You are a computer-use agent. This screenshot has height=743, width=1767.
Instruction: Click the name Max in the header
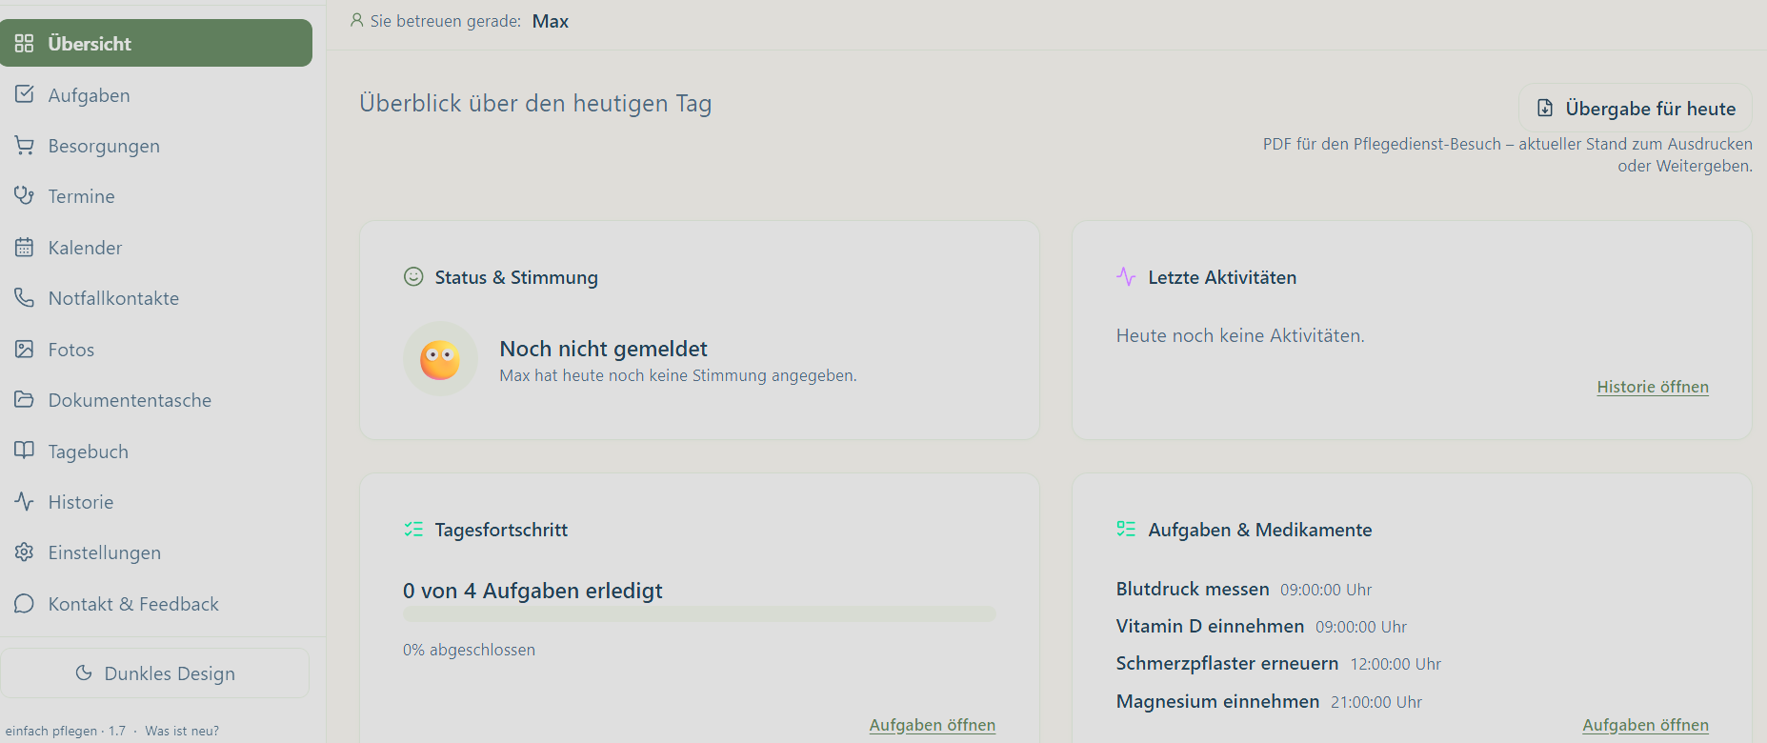551,21
